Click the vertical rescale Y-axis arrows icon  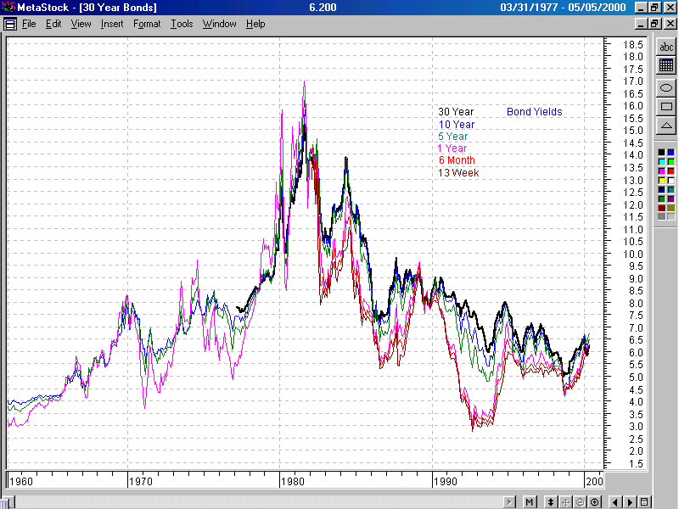(550, 502)
